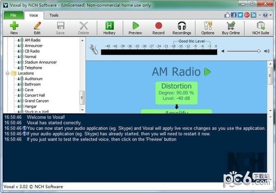This screenshot has height=193, width=276.
Task: Select the Announcer voice
Action: click(34, 45)
